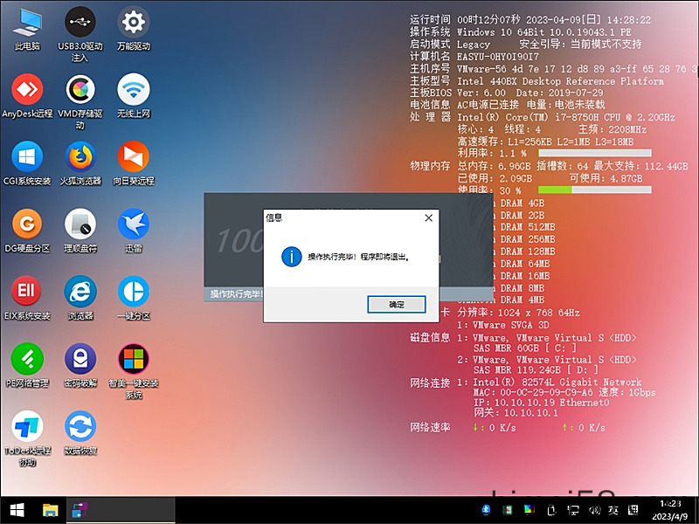
Task: Open the taskbar clock showing 2023/4/9
Action: [670, 510]
